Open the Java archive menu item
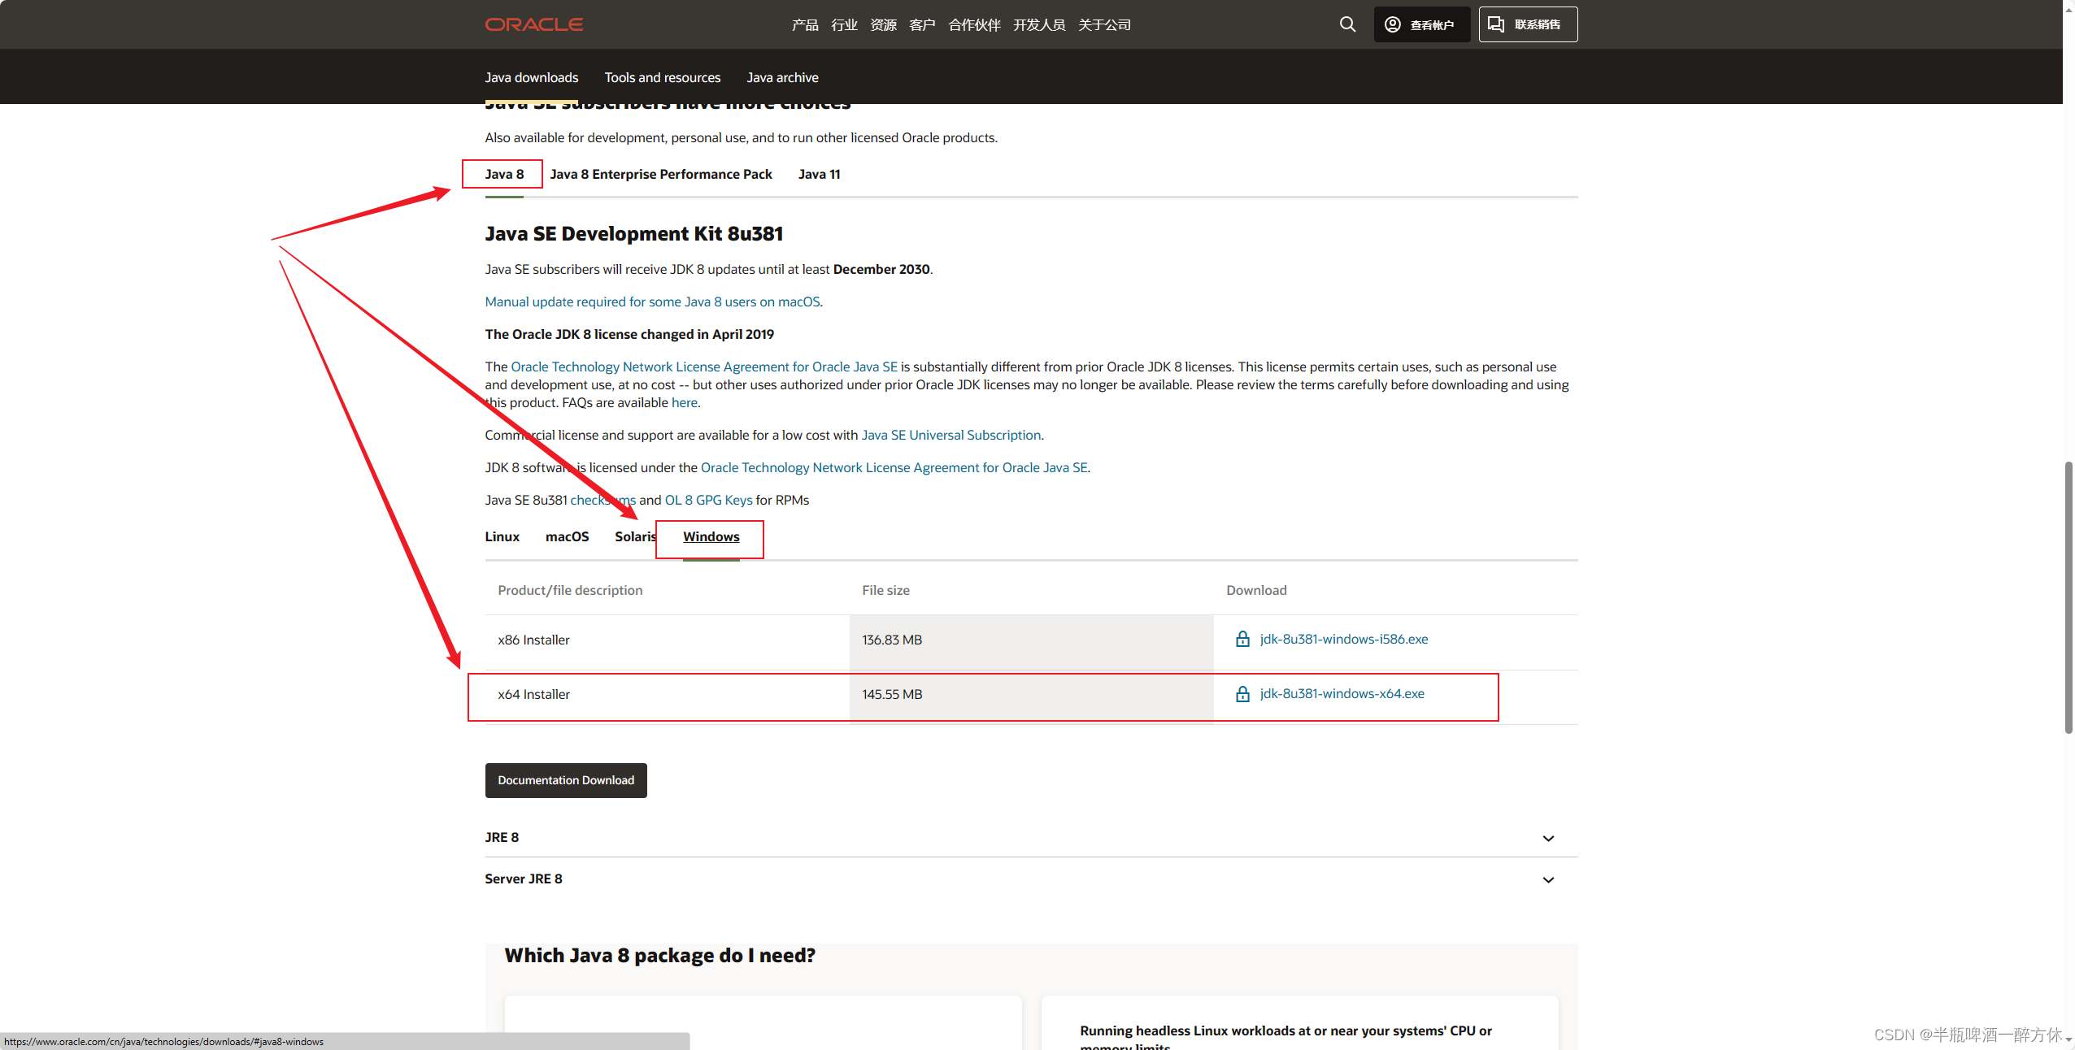The image size is (2075, 1050). click(782, 77)
